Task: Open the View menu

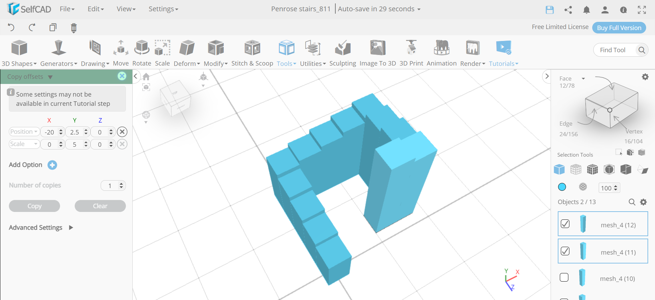Action: pos(126,9)
